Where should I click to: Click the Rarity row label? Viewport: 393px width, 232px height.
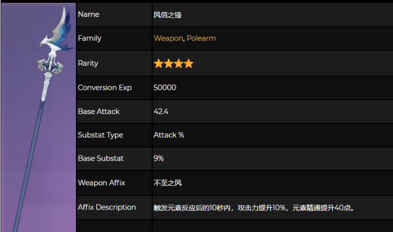[x=88, y=63]
